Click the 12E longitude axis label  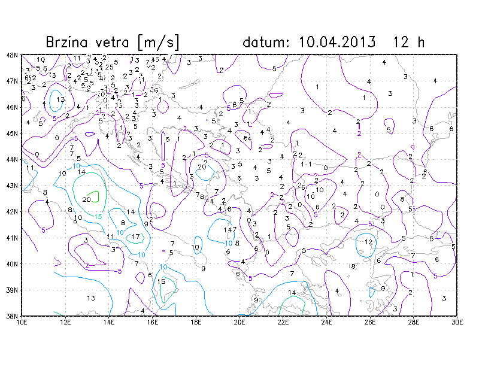65,322
